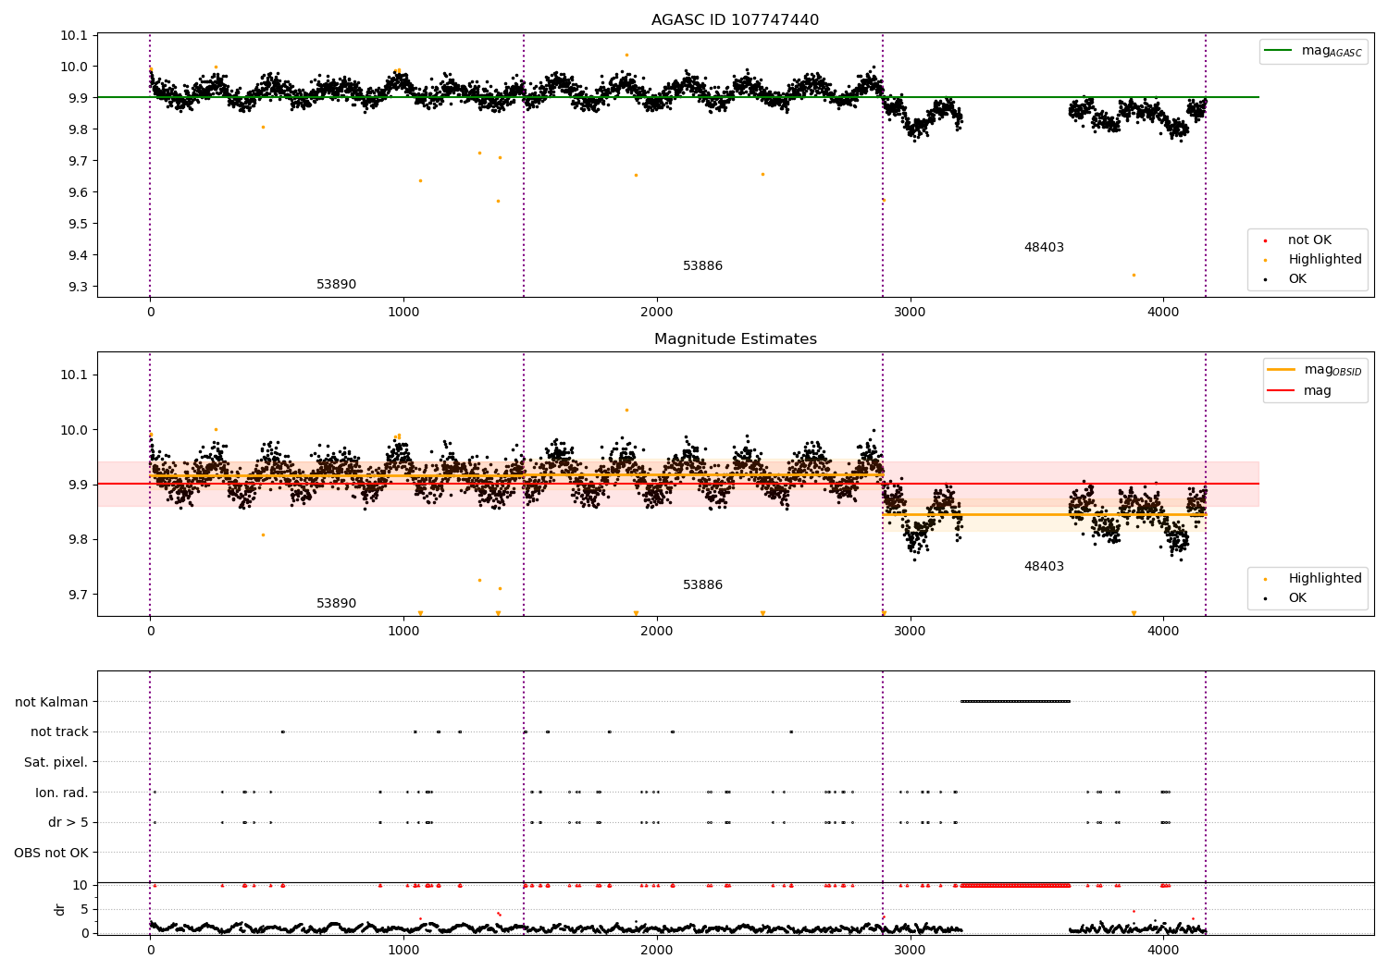Select "OK" in the Magnitude Estimates legend
The width and height of the screenshot is (1388, 971).
pyautogui.click(x=1297, y=598)
